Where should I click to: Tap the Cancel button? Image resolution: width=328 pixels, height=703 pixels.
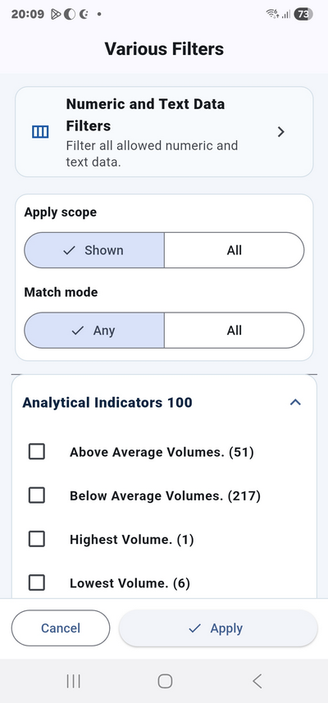pyautogui.click(x=61, y=628)
